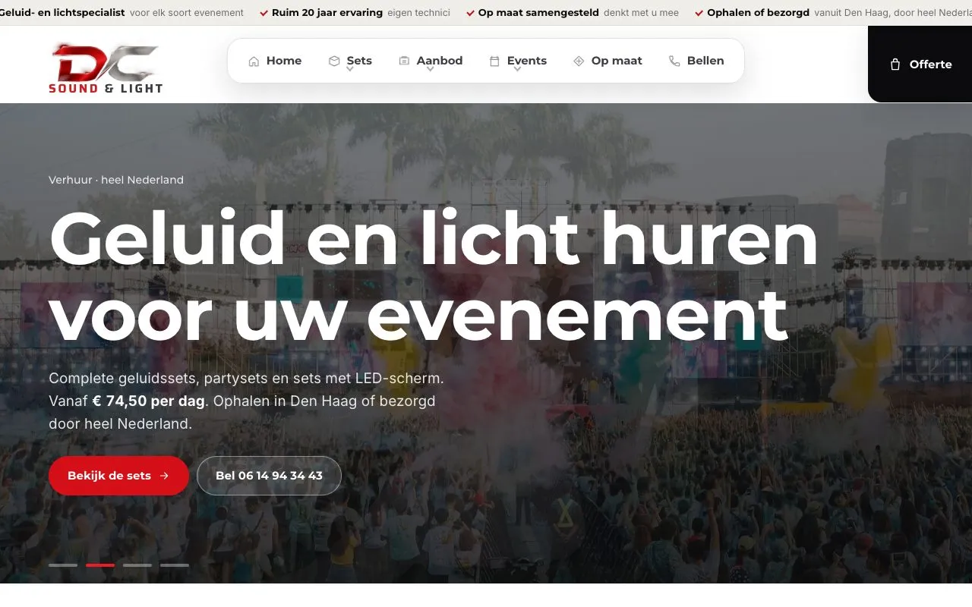Click the checkmark before 'Ophalen of bezorgd'
This screenshot has width=972, height=607.
tap(699, 13)
